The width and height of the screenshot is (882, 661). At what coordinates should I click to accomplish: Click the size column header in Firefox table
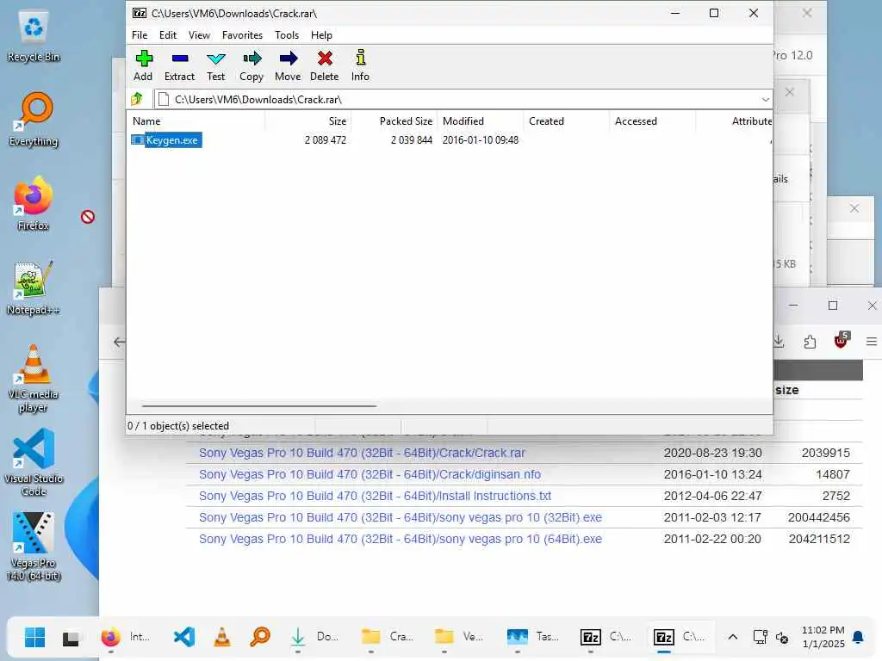(x=787, y=390)
